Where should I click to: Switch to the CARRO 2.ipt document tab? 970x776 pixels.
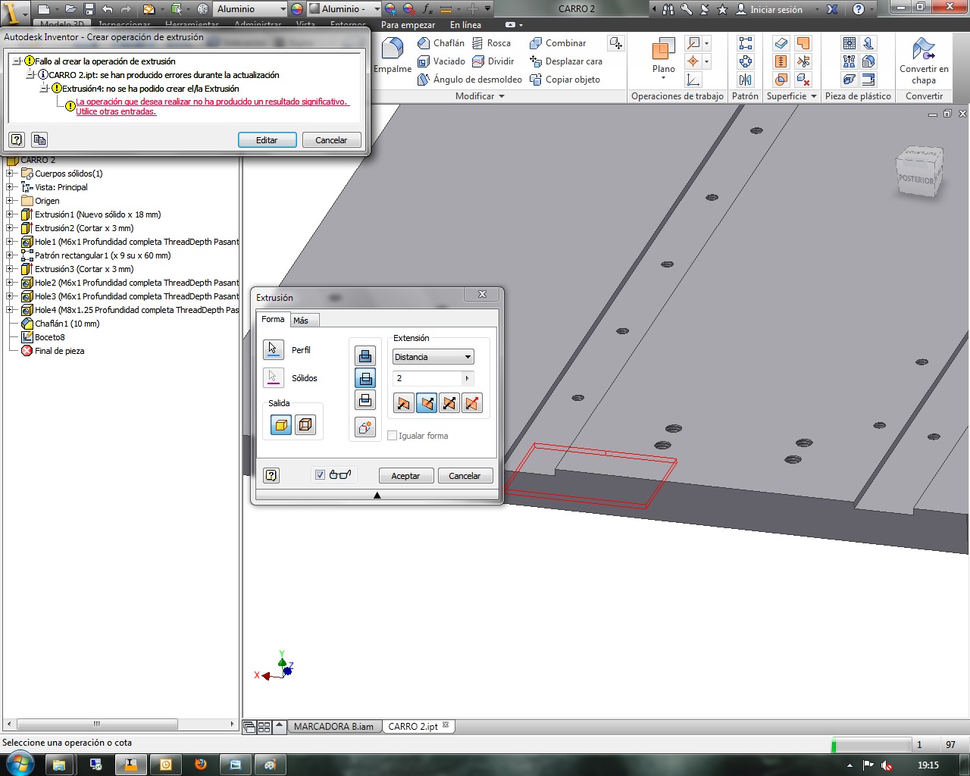click(413, 726)
